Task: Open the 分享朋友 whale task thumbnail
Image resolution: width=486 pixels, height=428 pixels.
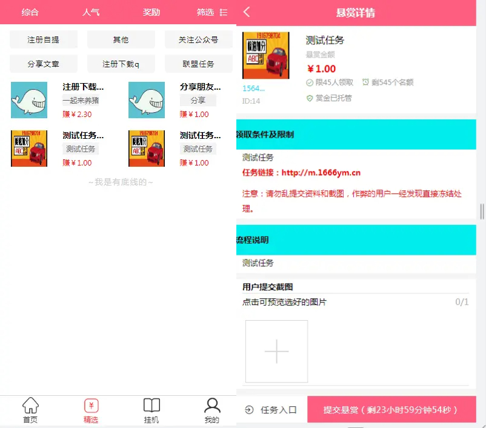Action: [x=147, y=100]
